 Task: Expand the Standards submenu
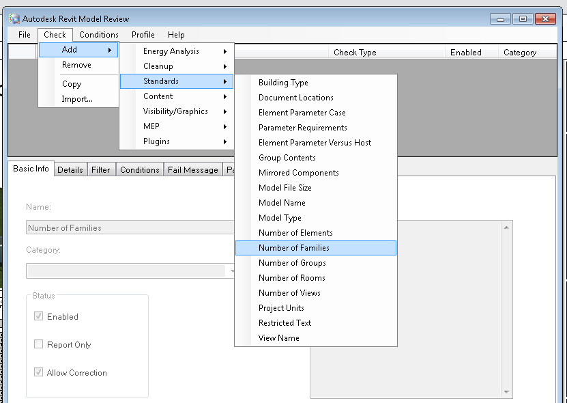pos(177,81)
